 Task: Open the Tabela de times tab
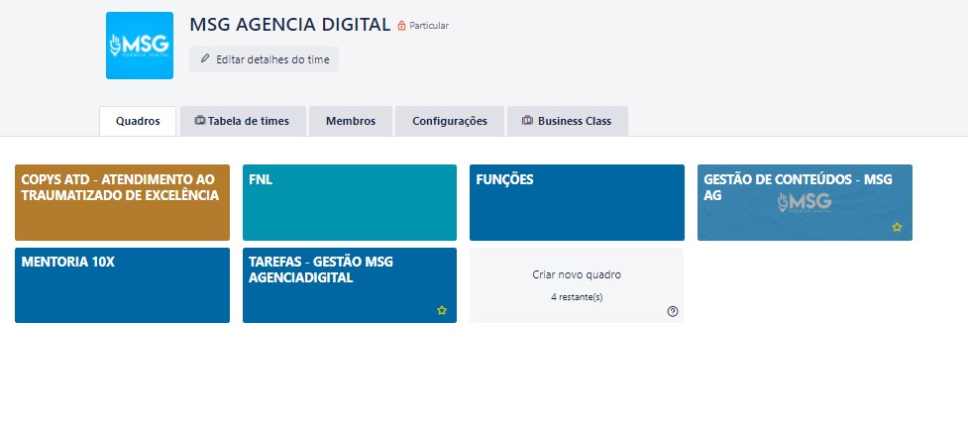[x=243, y=121]
